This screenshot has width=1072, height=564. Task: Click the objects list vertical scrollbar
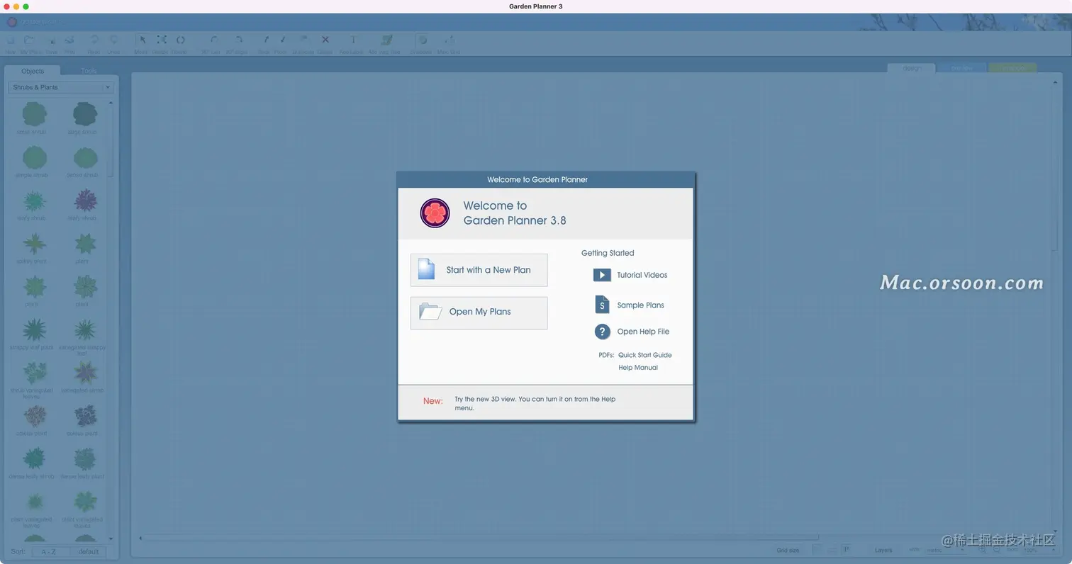pos(111,142)
